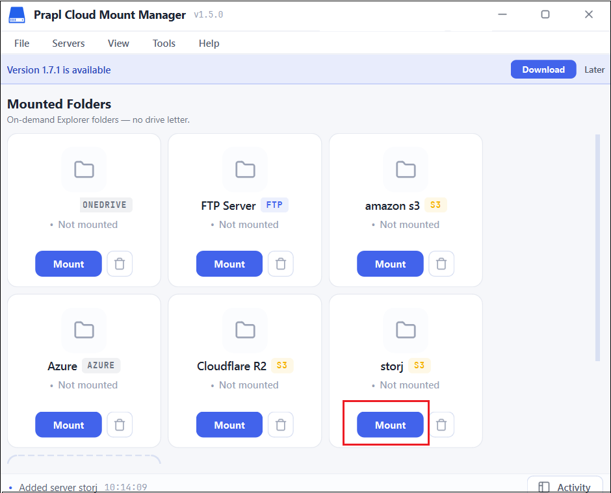The image size is (611, 493).
Task: Click the 'storj' card name
Action: point(391,366)
